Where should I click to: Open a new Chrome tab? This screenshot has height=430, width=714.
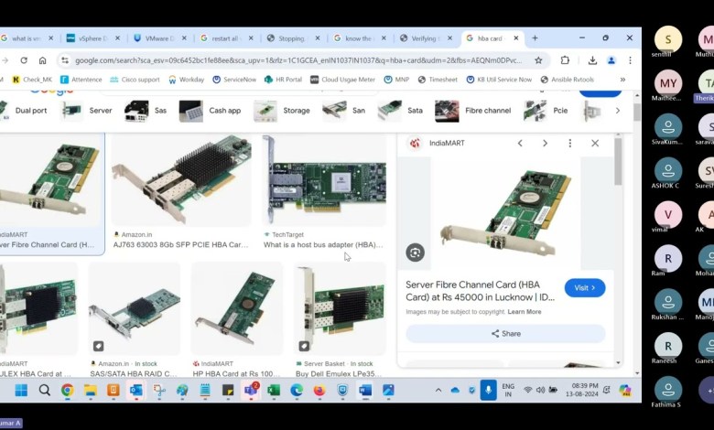pos(535,38)
